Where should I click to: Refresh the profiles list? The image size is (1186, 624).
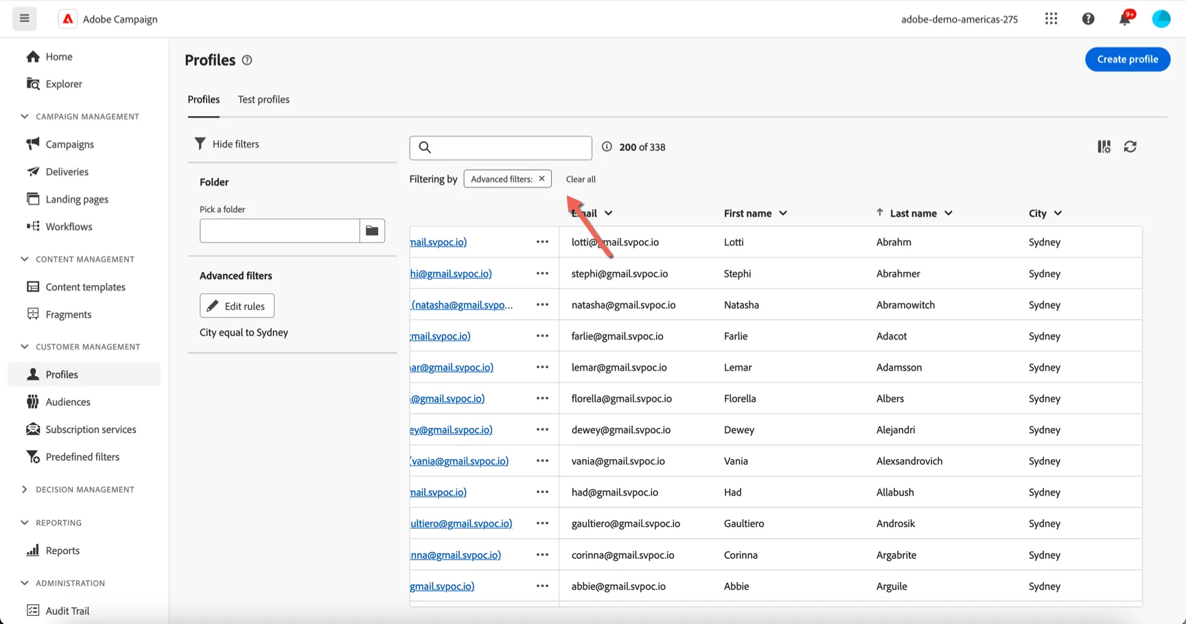coord(1130,146)
